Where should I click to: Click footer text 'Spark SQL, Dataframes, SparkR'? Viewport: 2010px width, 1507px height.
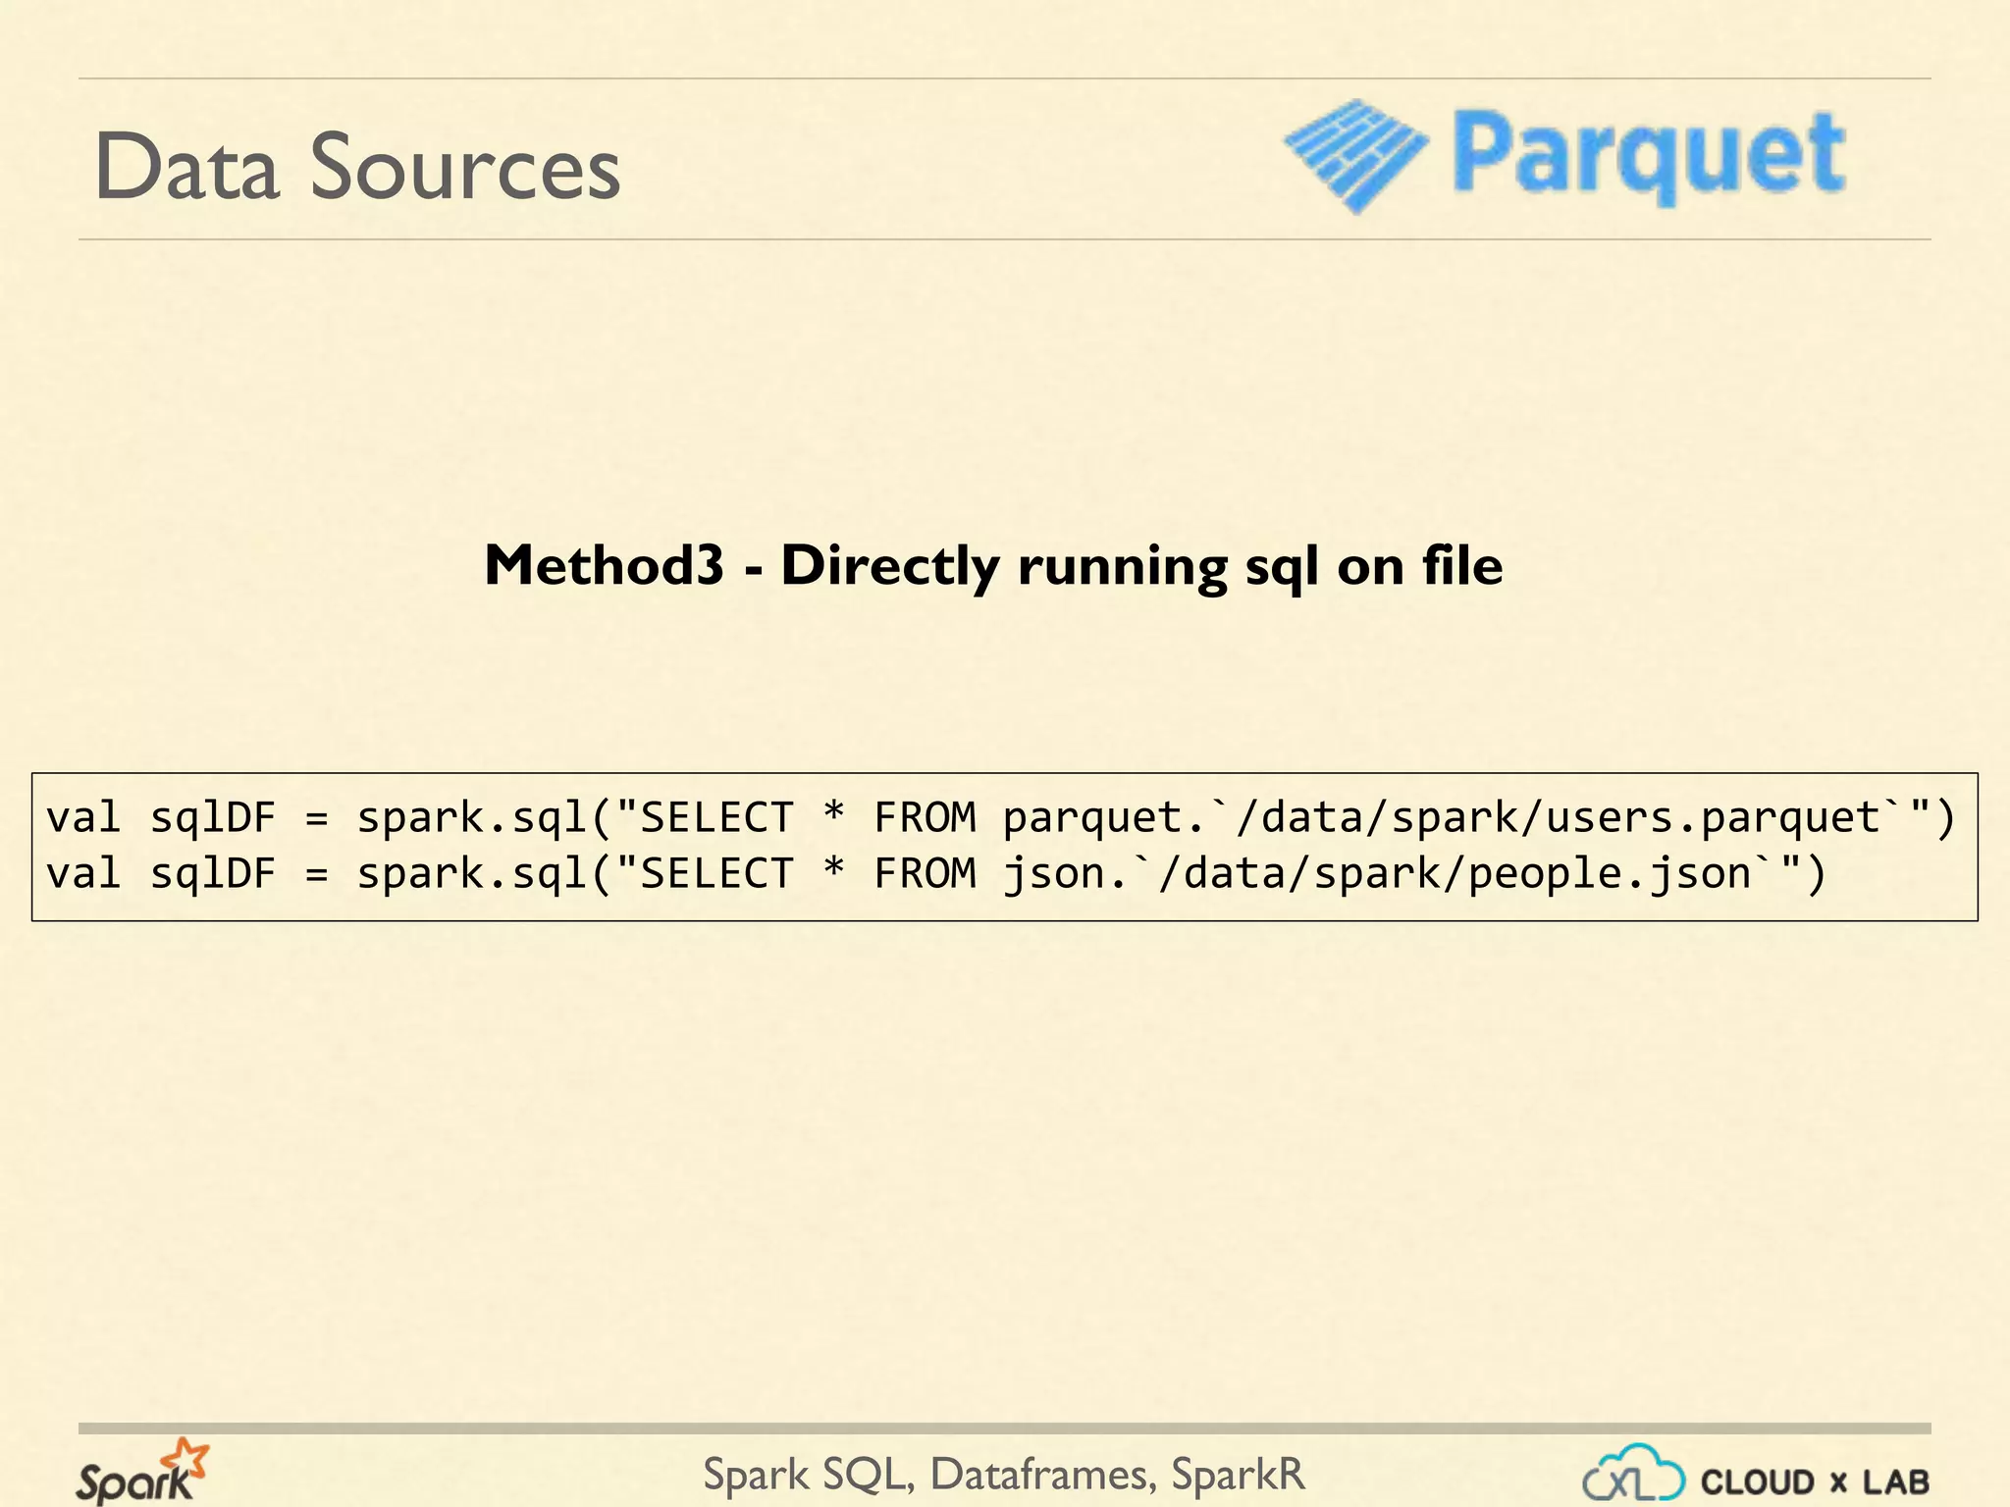pos(1004,1474)
